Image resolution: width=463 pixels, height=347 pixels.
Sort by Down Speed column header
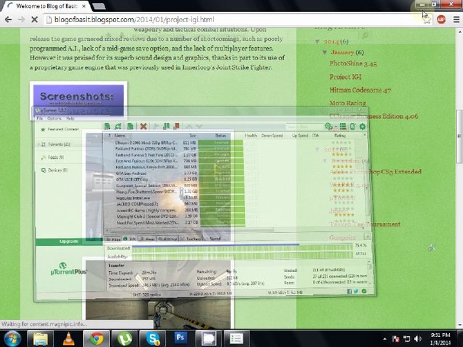[x=272, y=136]
